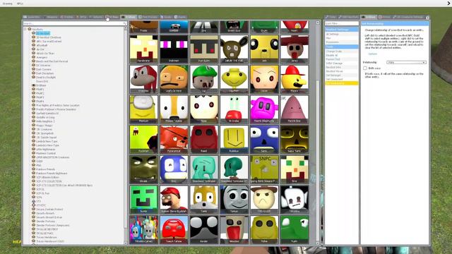Collapse the root Nextbots tree node
452x254 pixels.
coord(25,29)
